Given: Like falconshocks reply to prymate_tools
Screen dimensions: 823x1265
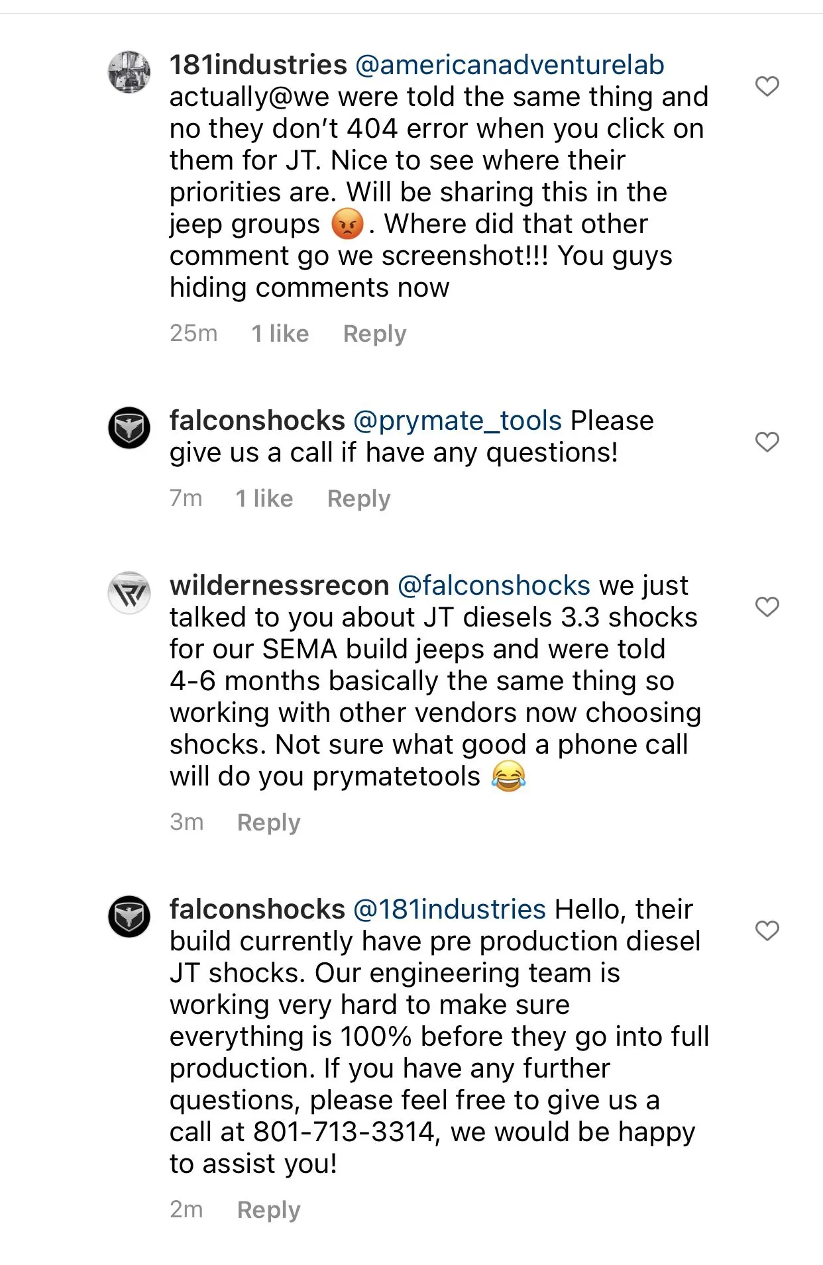Looking at the screenshot, I should [x=767, y=442].
